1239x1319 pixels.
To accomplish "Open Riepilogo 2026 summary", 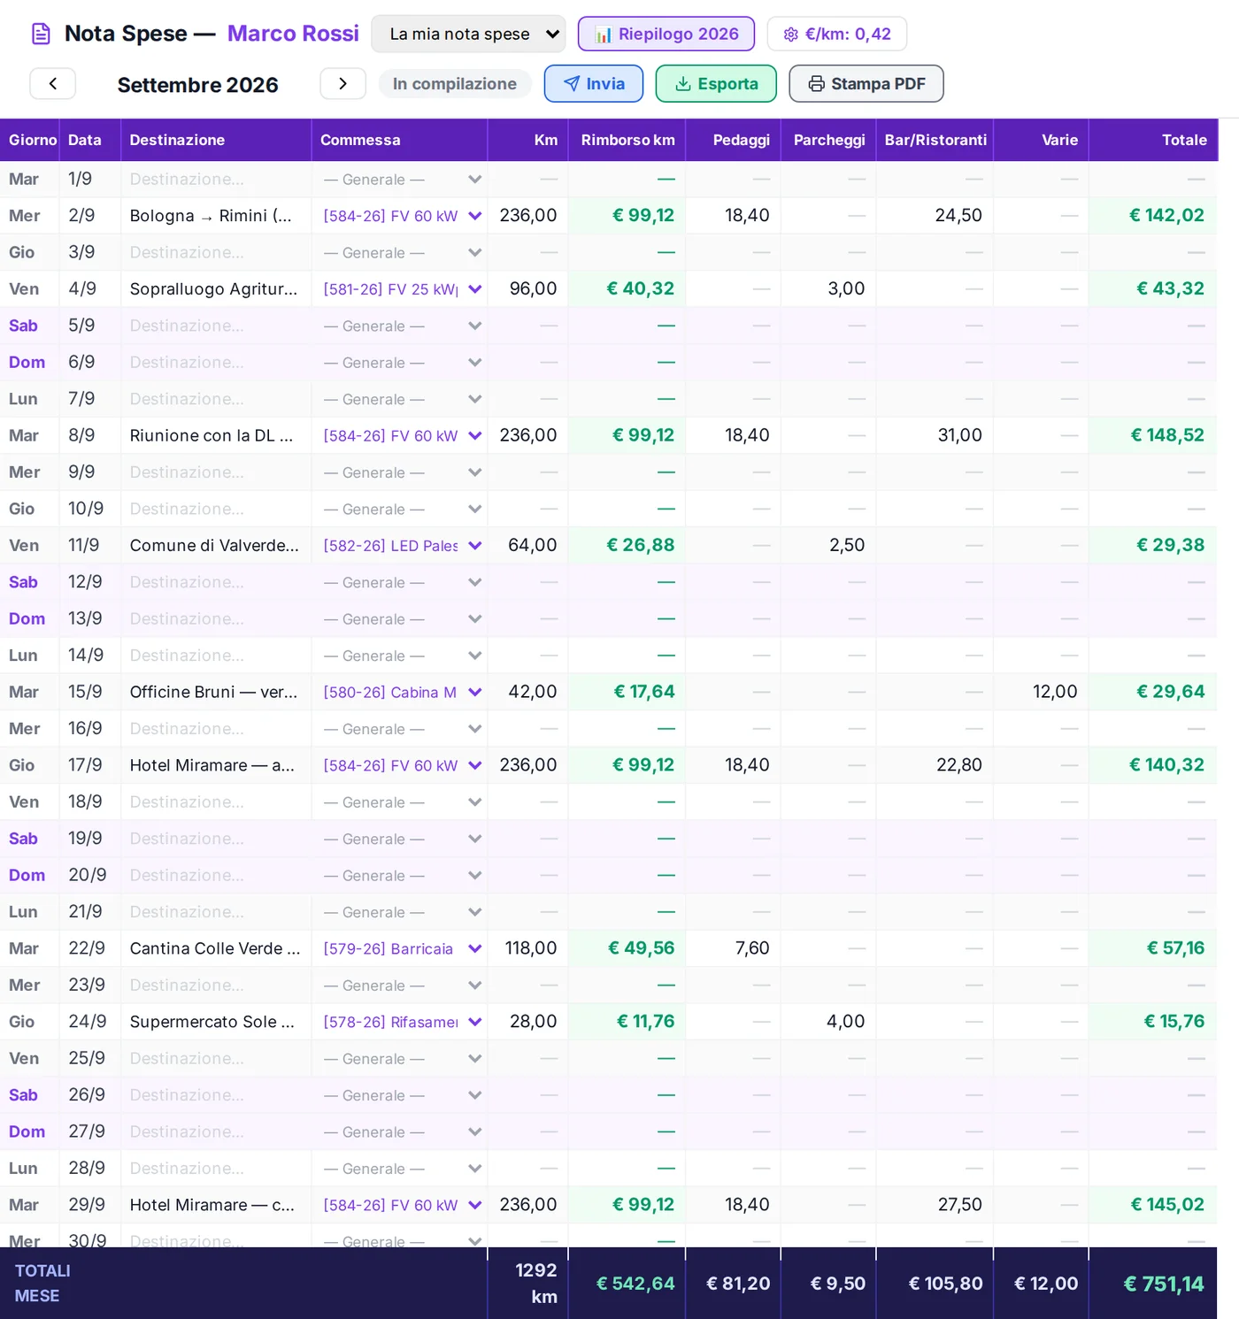I will (666, 34).
